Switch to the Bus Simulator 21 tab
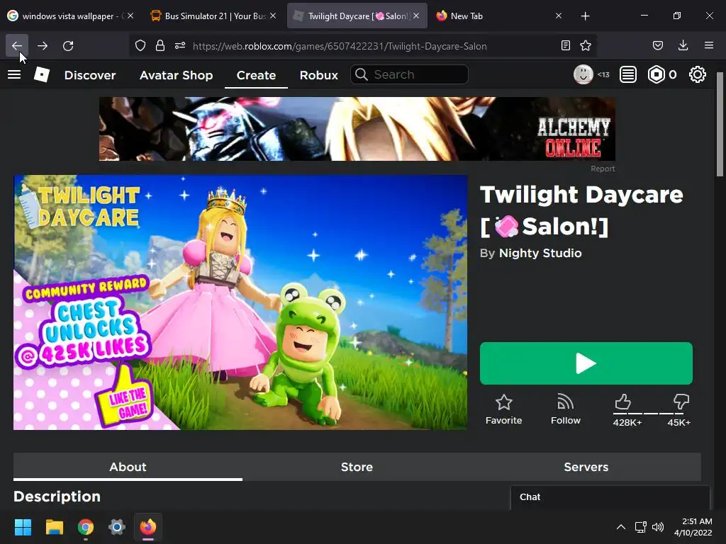This screenshot has height=544, width=726. 208,16
